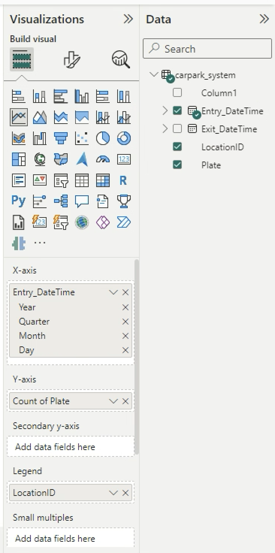
Task: Choose the funnel chart visual icon
Action: tap(60, 138)
